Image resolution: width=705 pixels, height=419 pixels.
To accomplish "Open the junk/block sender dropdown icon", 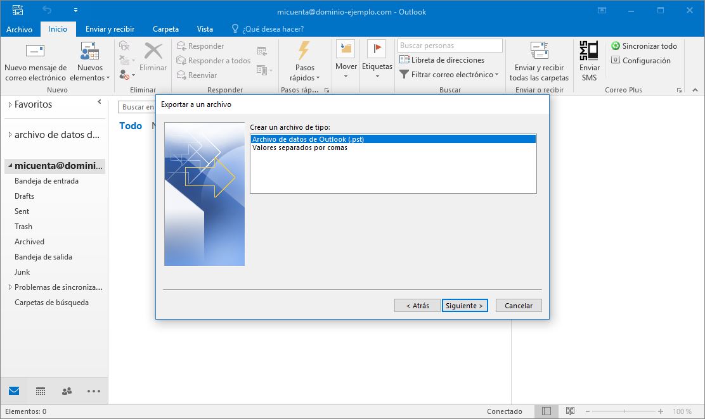I will [x=127, y=75].
